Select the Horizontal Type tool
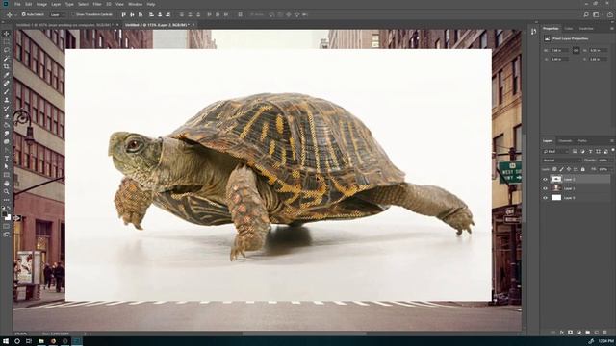 6,158
